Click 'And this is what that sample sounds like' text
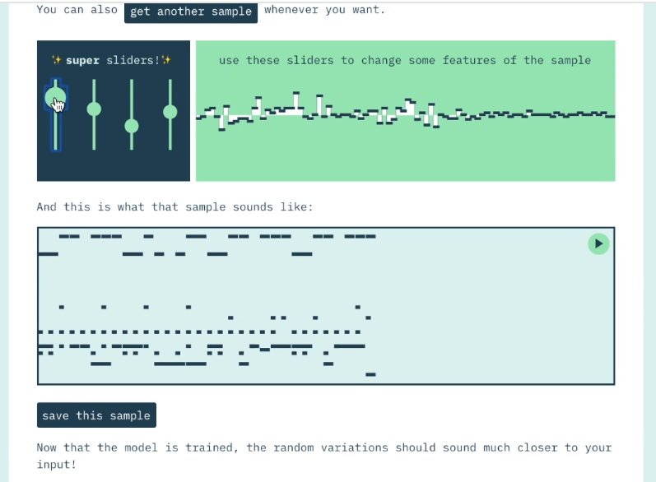Image resolution: width=656 pixels, height=482 pixels. coord(174,206)
